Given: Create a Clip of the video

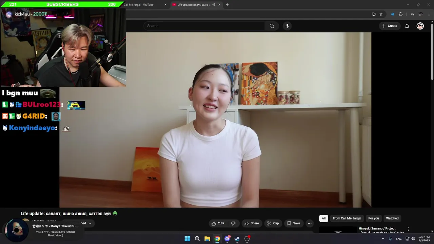Looking at the screenshot, I should click(273, 223).
